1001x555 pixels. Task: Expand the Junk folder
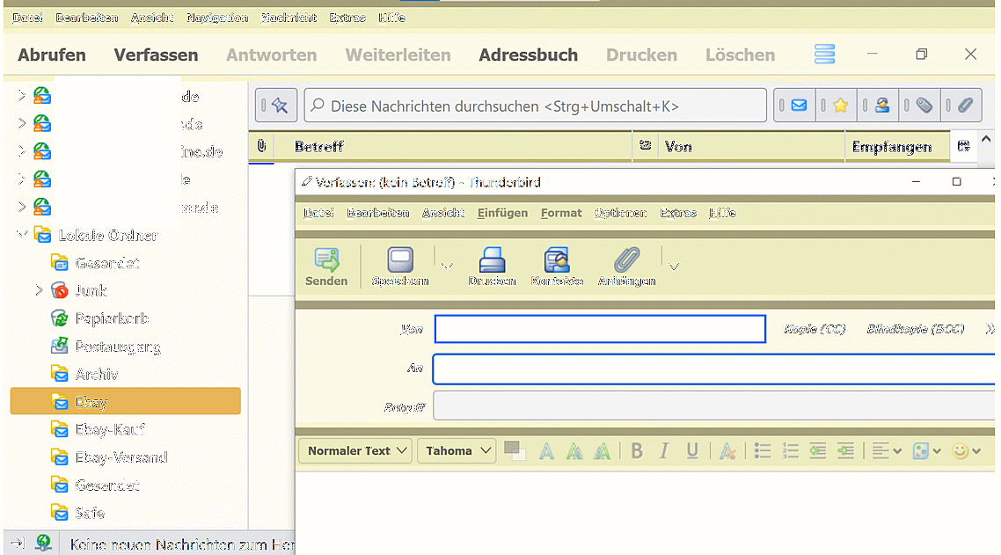[x=39, y=290]
